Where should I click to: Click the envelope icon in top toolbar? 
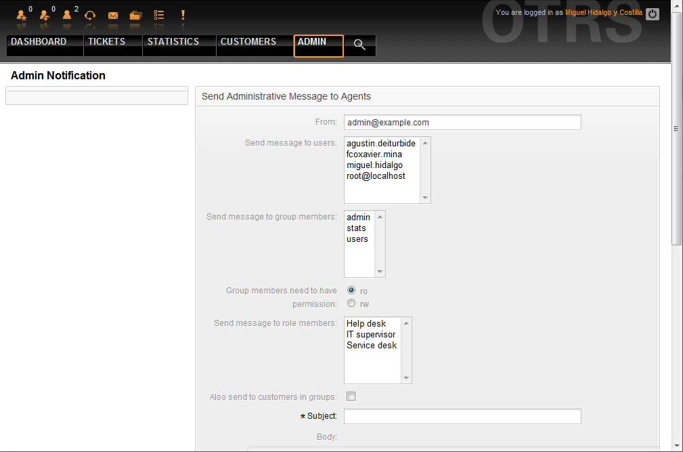click(x=113, y=15)
